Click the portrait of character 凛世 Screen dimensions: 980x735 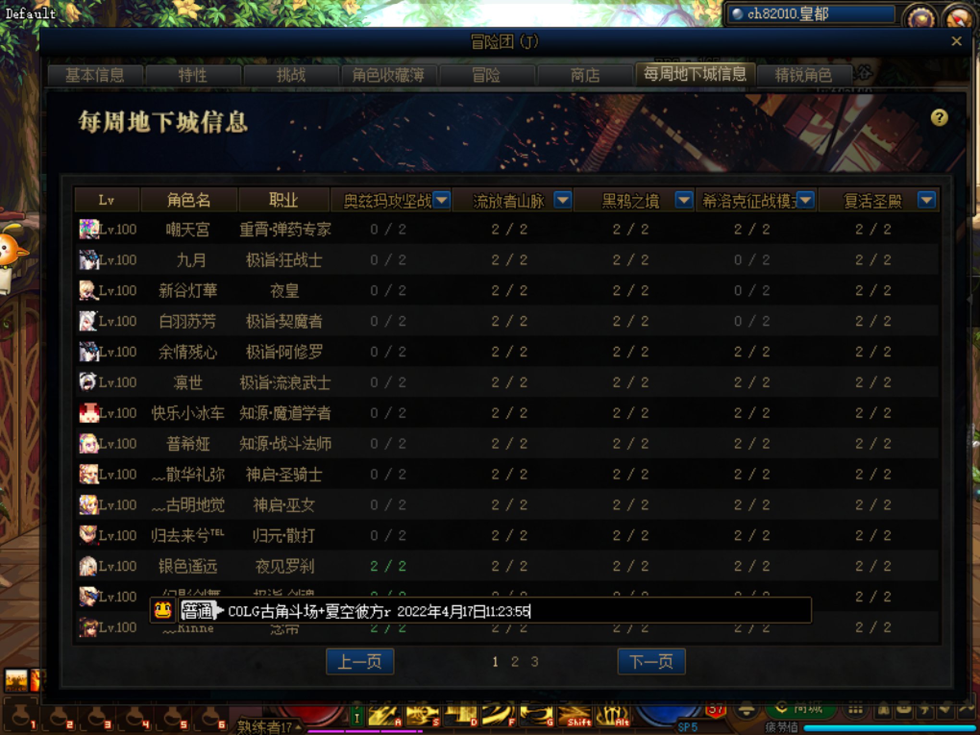[x=88, y=382]
